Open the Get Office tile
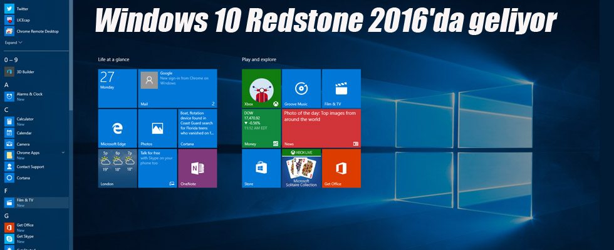The image size is (614, 250). click(341, 168)
